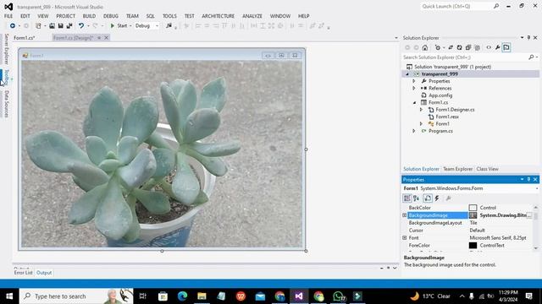Open the FILE menu

point(8,16)
